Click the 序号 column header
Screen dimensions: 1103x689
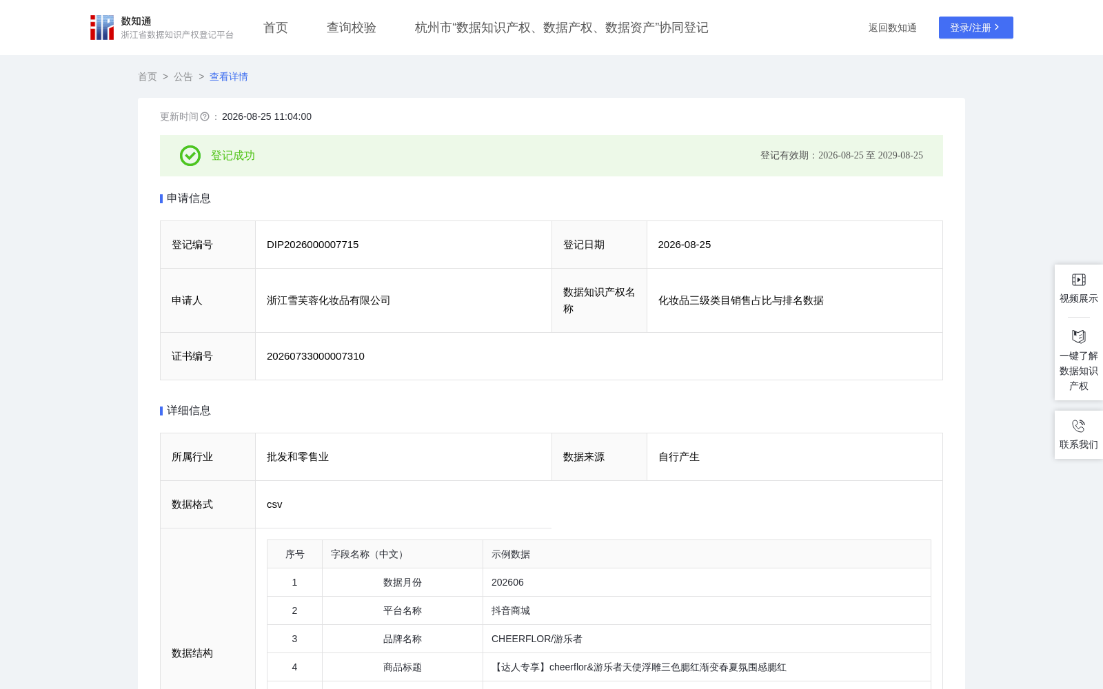[x=295, y=554]
